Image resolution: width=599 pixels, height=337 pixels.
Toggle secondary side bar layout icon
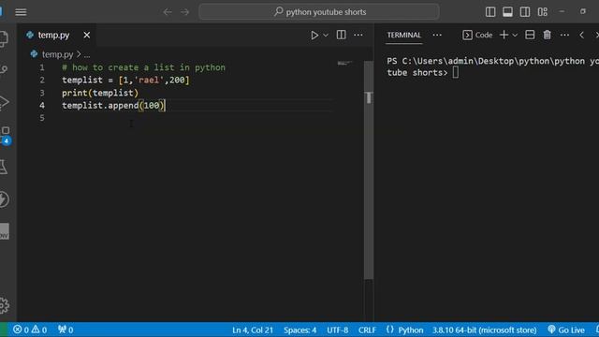tap(525, 12)
